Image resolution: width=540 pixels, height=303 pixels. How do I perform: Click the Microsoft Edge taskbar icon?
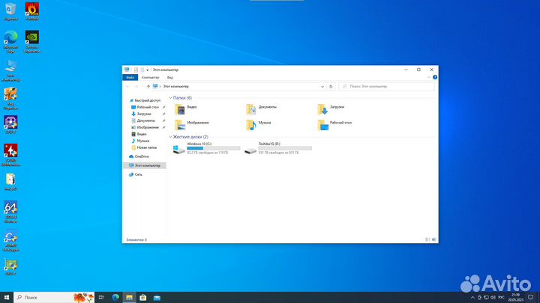(116, 297)
